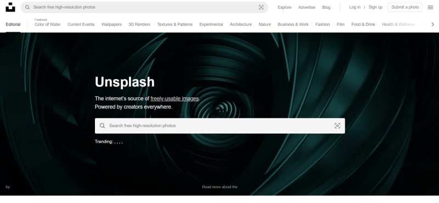Click the Log in link

354,7
